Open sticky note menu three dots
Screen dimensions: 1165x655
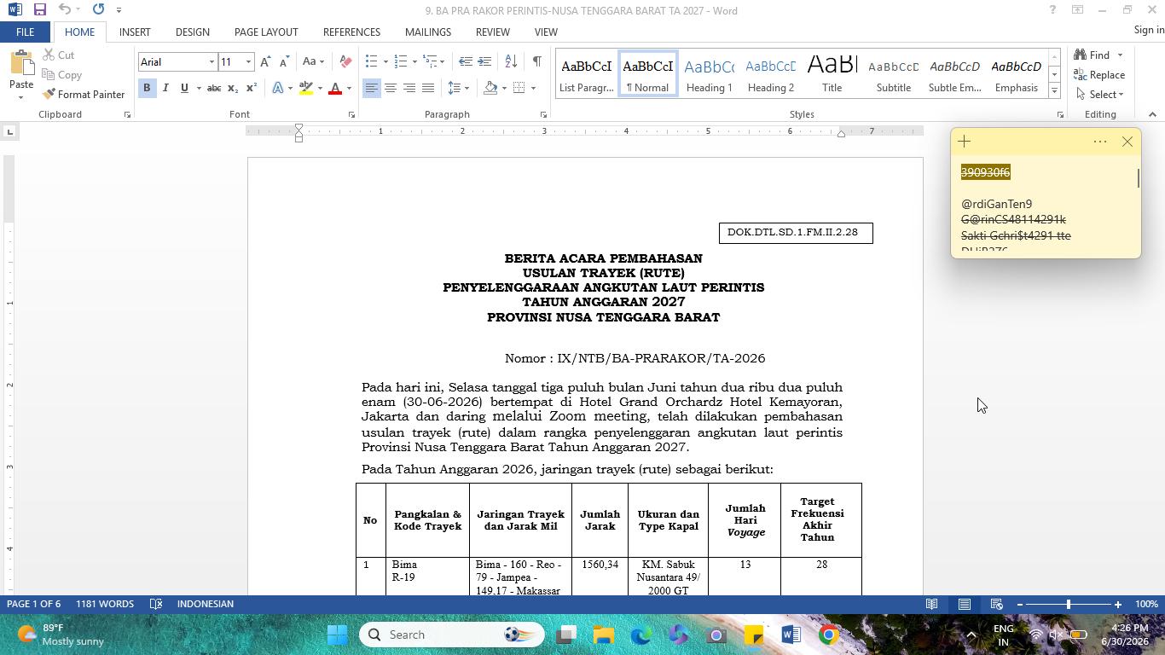[x=1100, y=142]
